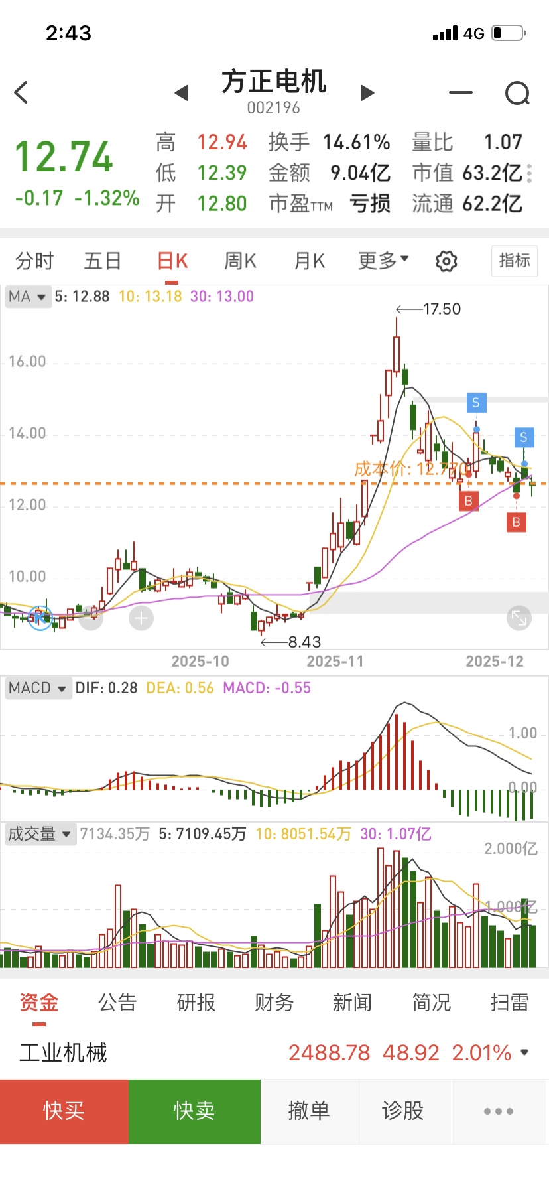549x1189 pixels.
Task: Tap the blue S sell marker near 14.00
Action: pyautogui.click(x=476, y=403)
